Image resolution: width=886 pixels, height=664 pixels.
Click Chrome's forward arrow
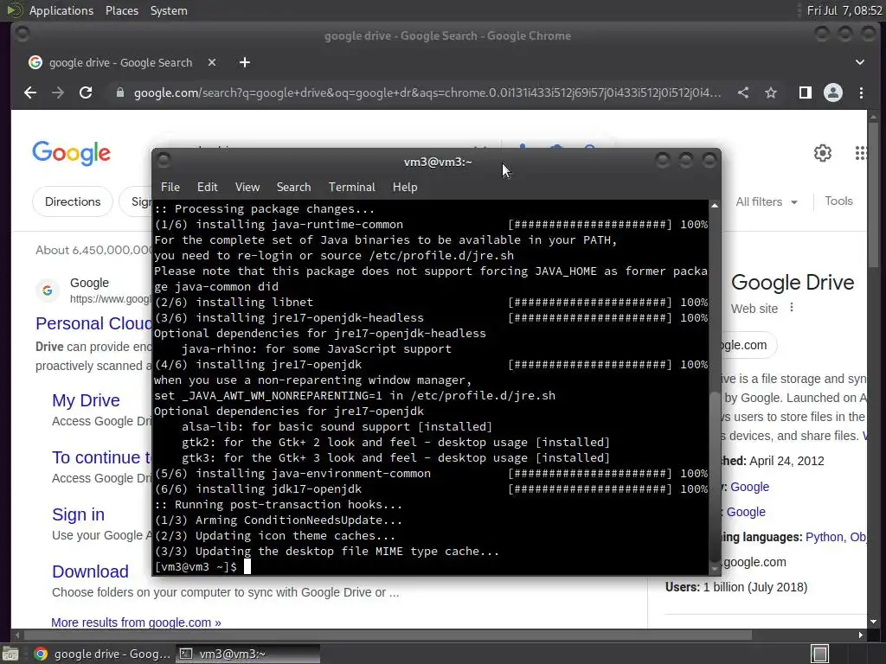point(58,93)
